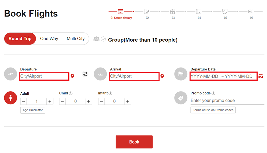Focus the Departure City/Airport field
The image size is (267, 153).
coord(44,76)
